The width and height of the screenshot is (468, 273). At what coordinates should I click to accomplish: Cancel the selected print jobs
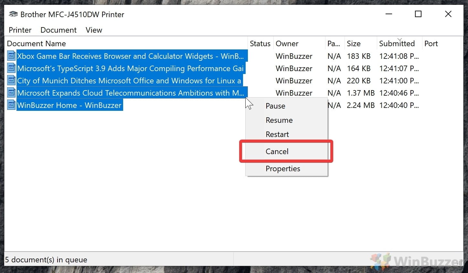[x=277, y=152]
